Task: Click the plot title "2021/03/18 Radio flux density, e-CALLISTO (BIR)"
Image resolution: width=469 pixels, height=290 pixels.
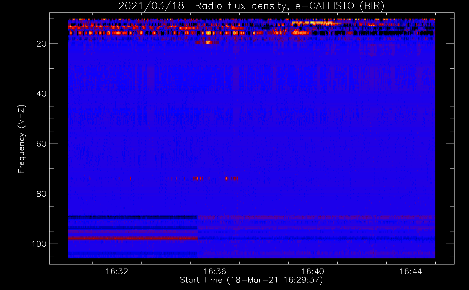Action: click(251, 6)
